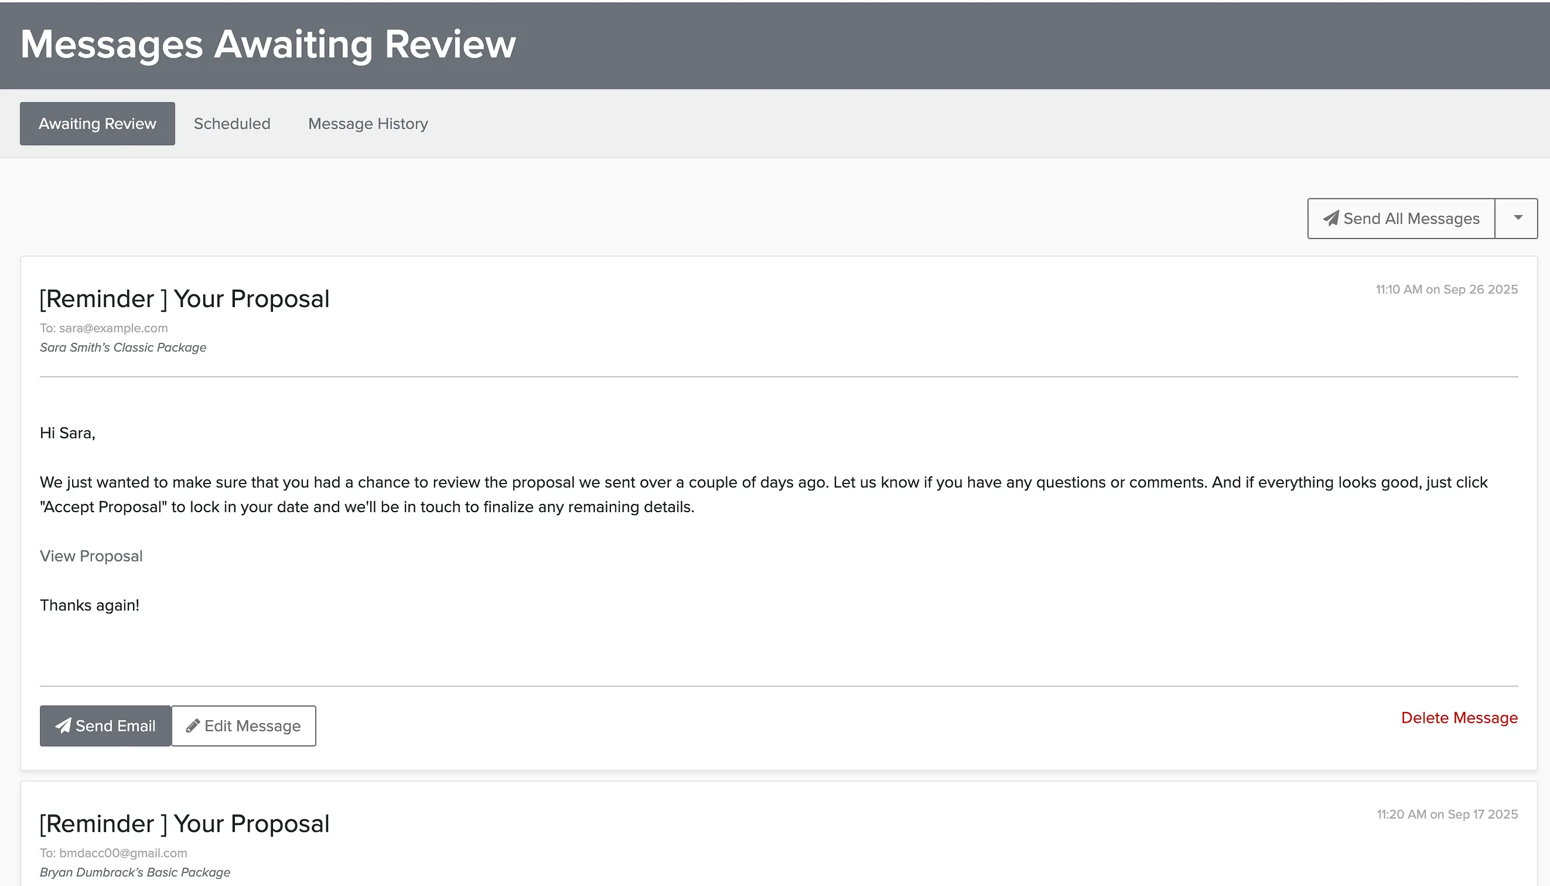Open the View Proposal link

point(91,556)
